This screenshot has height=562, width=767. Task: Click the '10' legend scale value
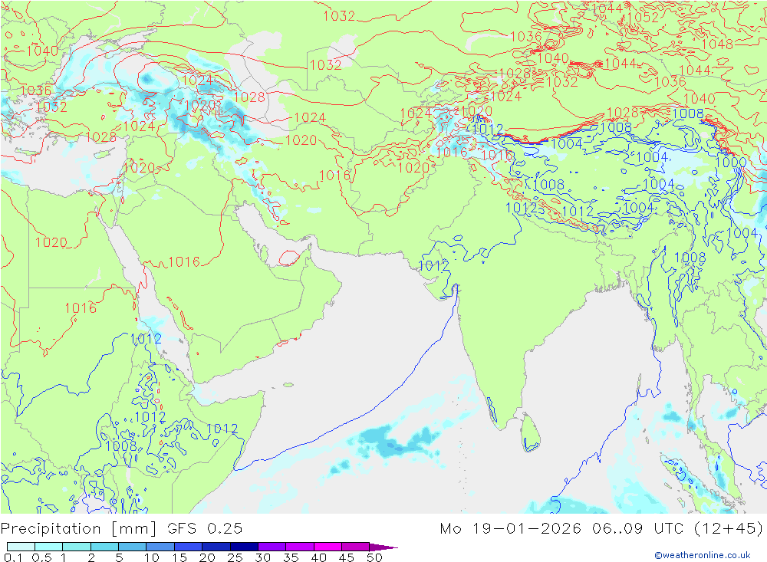pyautogui.click(x=152, y=557)
